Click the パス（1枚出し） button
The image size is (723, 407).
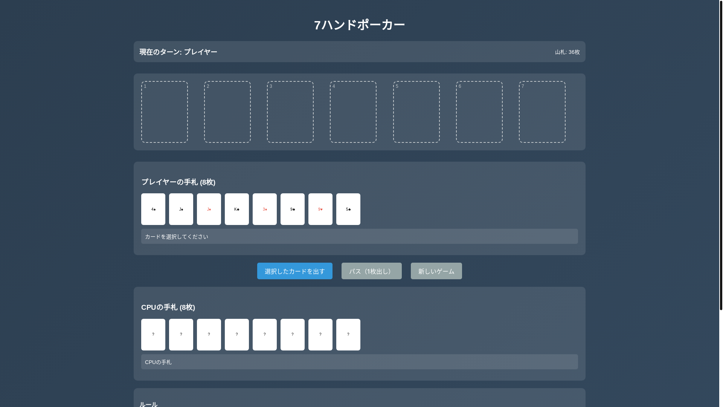(371, 271)
